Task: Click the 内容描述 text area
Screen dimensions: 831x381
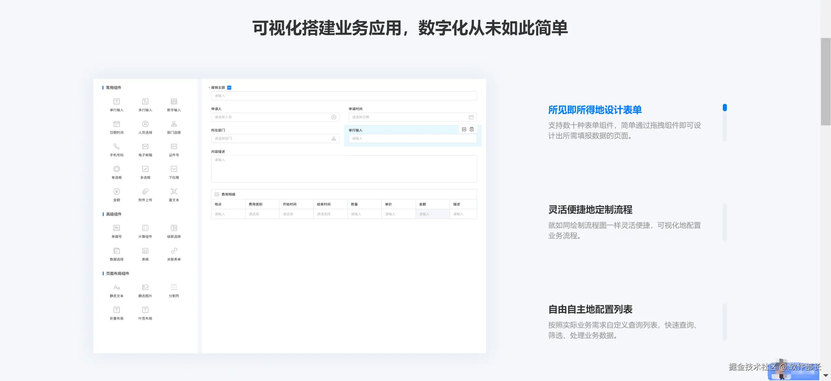Action: tap(344, 169)
